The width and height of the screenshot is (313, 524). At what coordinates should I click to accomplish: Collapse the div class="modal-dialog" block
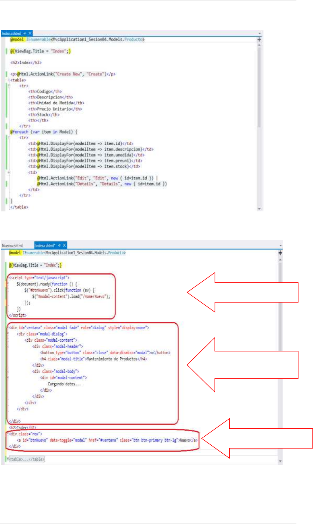(x=8, y=334)
